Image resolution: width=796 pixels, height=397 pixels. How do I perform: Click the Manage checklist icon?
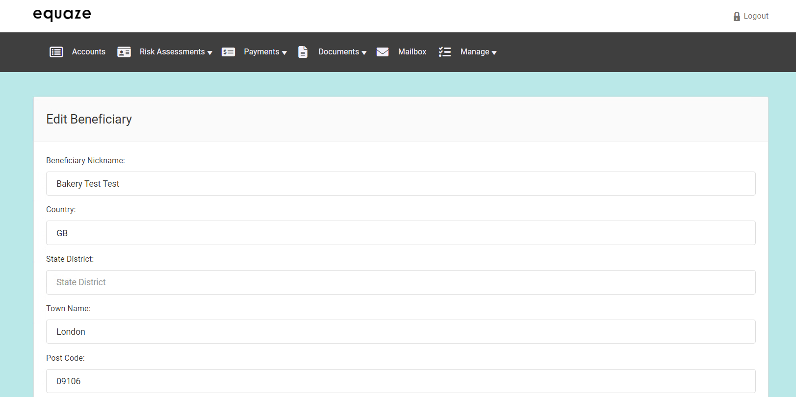pyautogui.click(x=445, y=52)
